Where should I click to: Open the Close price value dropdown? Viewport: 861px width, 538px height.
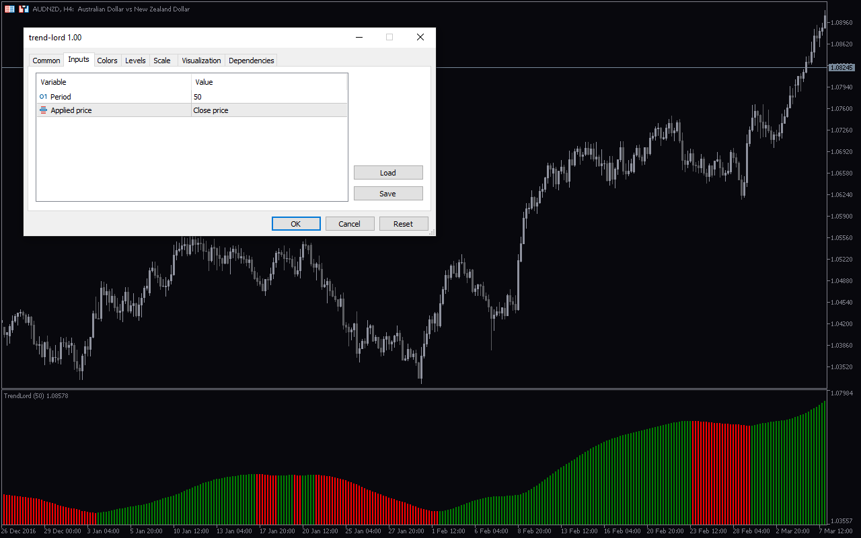[x=269, y=110]
